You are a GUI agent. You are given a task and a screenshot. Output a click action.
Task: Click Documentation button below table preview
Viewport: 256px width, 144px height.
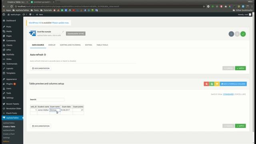[x=41, y=126]
